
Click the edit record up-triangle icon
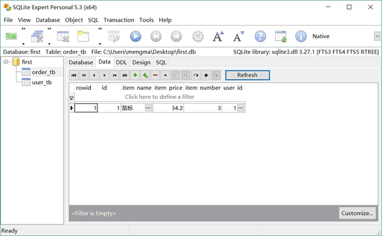coord(166,75)
